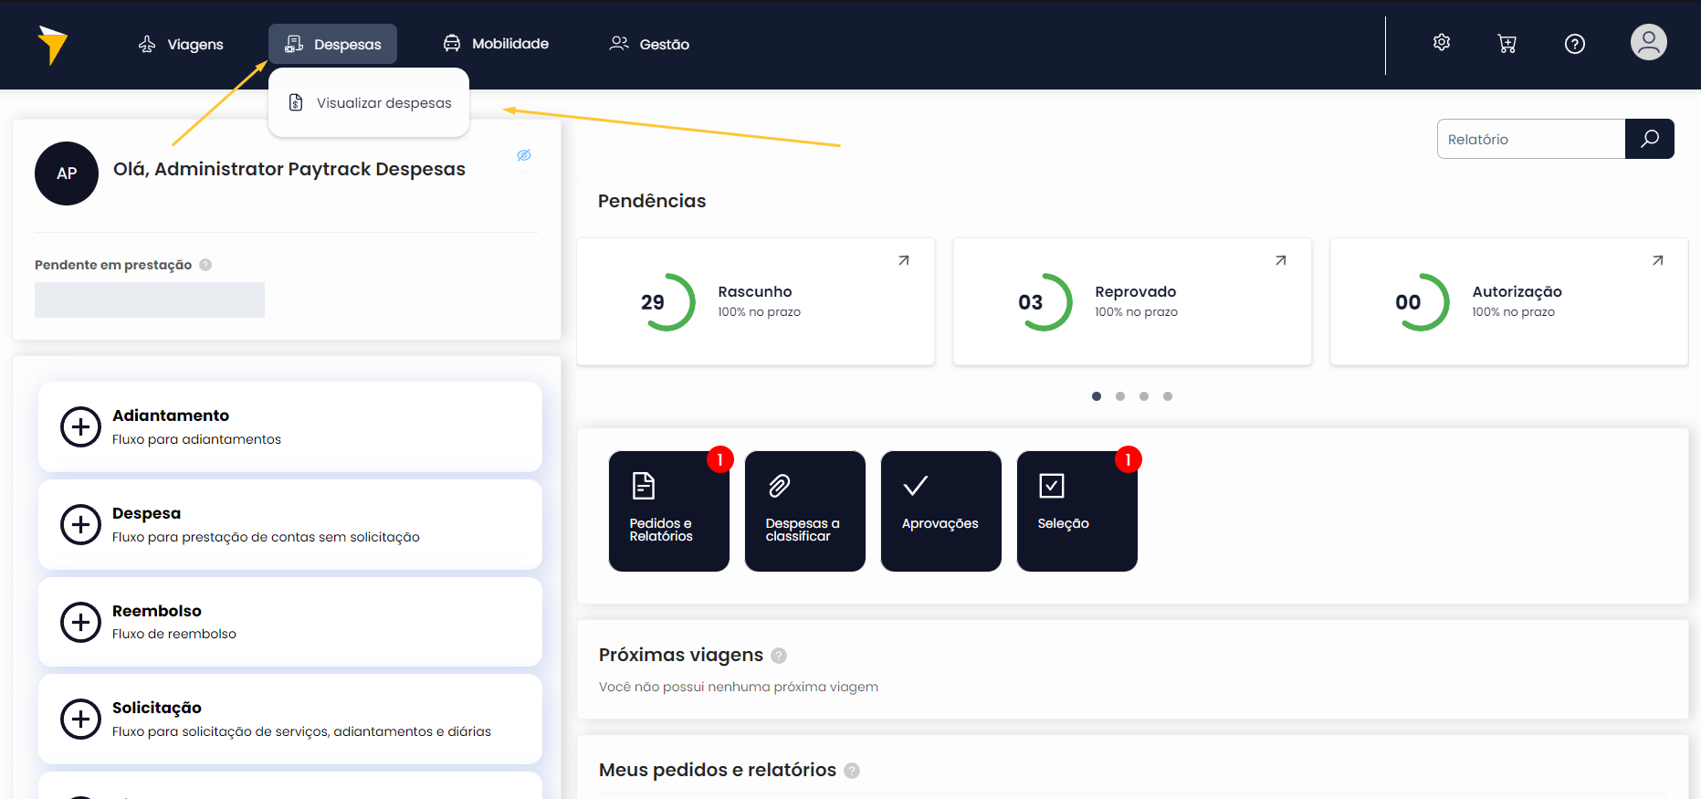Show help for Pendente em prestação
The height and width of the screenshot is (799, 1701).
point(205,265)
